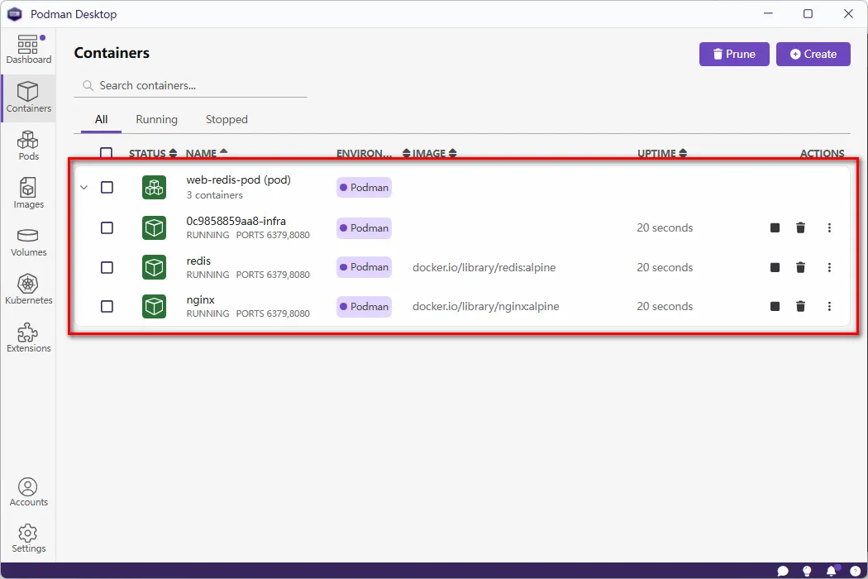Image resolution: width=868 pixels, height=579 pixels.
Task: Delete the nginx container
Action: (800, 306)
